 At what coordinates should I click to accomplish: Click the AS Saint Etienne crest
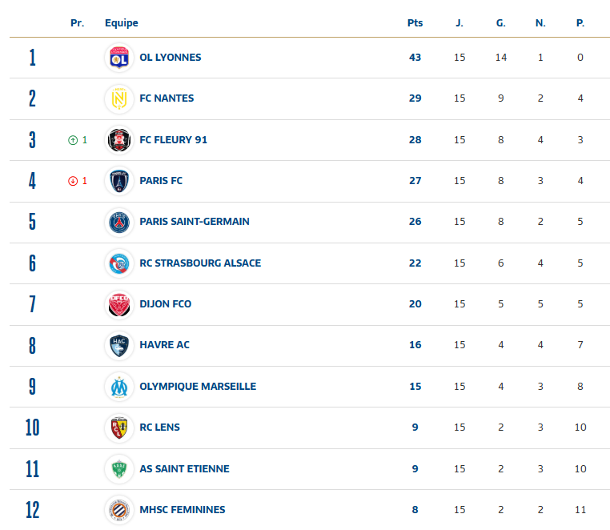pos(119,469)
